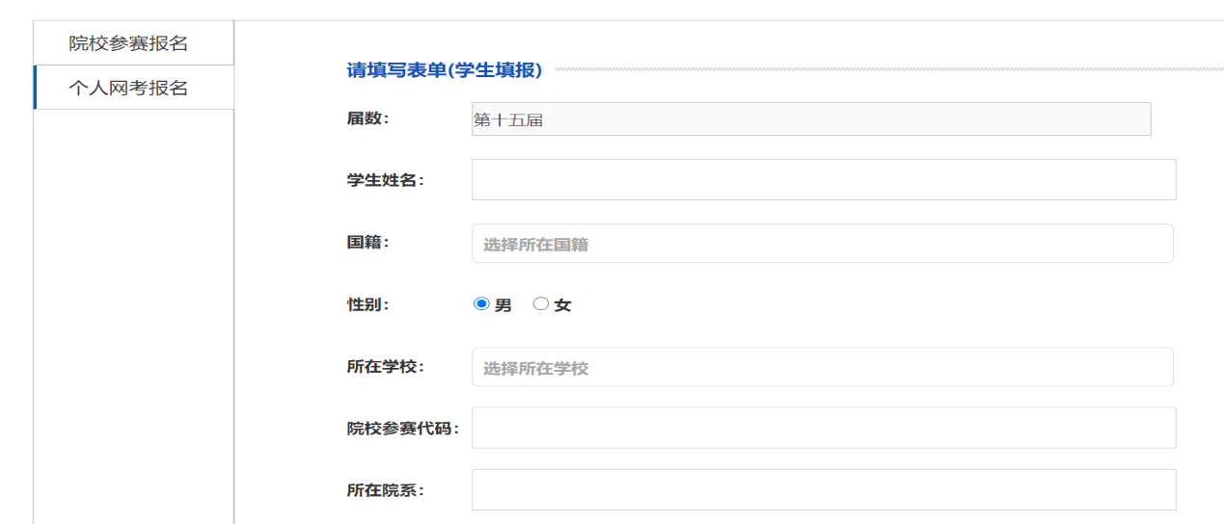Click the 届数 field showing 第十五届

click(810, 119)
